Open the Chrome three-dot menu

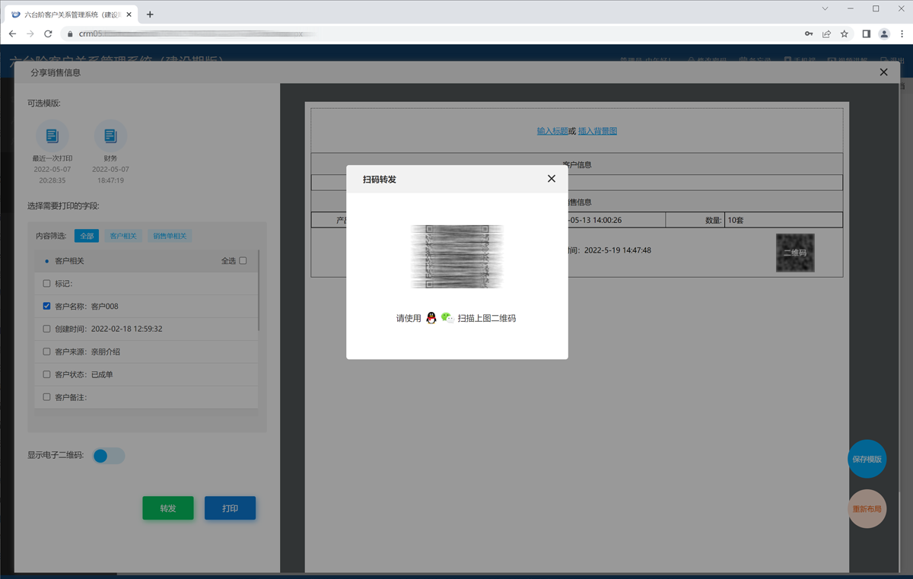click(902, 34)
